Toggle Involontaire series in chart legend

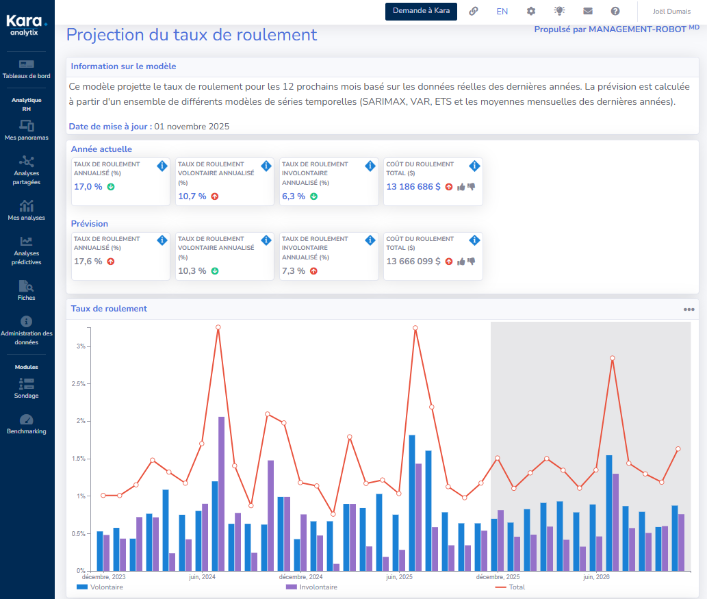pyautogui.click(x=311, y=587)
